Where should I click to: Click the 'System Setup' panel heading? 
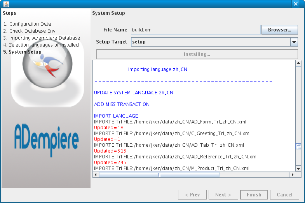pyautogui.click(x=108, y=13)
